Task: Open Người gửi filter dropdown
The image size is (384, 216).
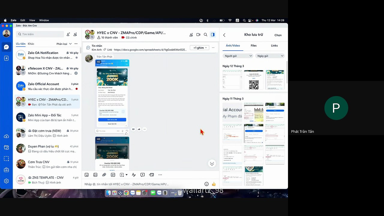Action: [x=238, y=56]
